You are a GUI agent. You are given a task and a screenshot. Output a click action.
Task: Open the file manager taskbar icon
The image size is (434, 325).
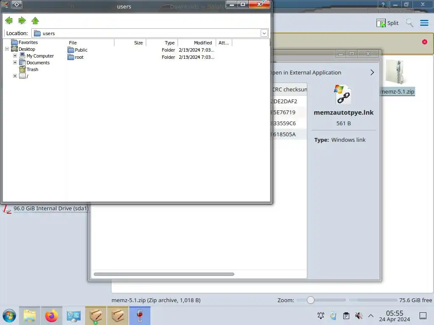tap(30, 316)
